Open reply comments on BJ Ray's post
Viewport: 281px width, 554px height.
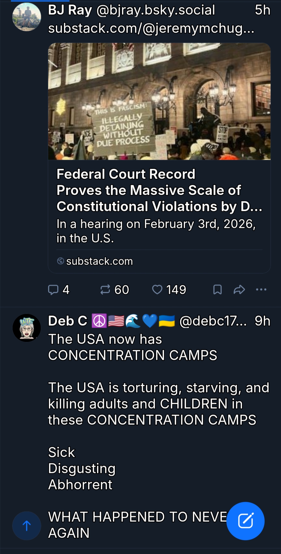58,290
